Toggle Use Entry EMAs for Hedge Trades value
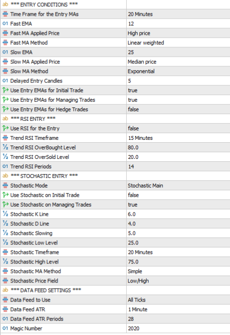 (178, 109)
